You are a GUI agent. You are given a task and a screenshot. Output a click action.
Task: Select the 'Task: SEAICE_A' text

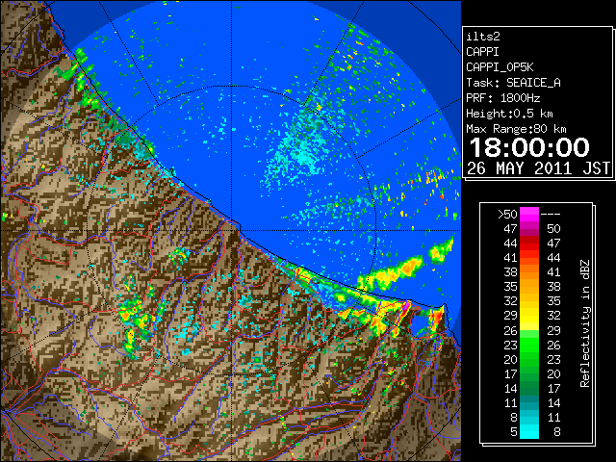click(x=513, y=83)
